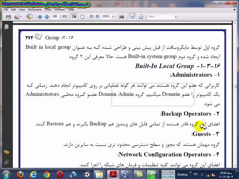Click the Snapshot camera tool icon
The width and height of the screenshot is (239, 179).
click(x=121, y=16)
